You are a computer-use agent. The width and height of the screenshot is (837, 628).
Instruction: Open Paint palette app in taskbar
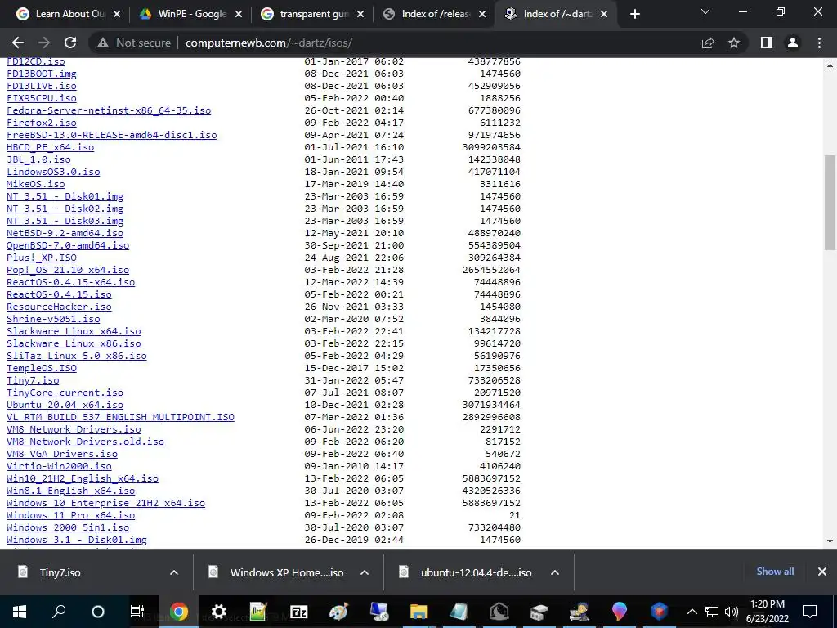click(338, 612)
